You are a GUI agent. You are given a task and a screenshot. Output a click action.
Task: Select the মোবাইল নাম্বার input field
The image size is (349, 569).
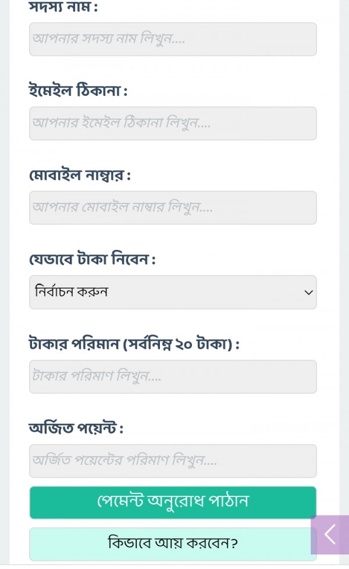pos(173,207)
